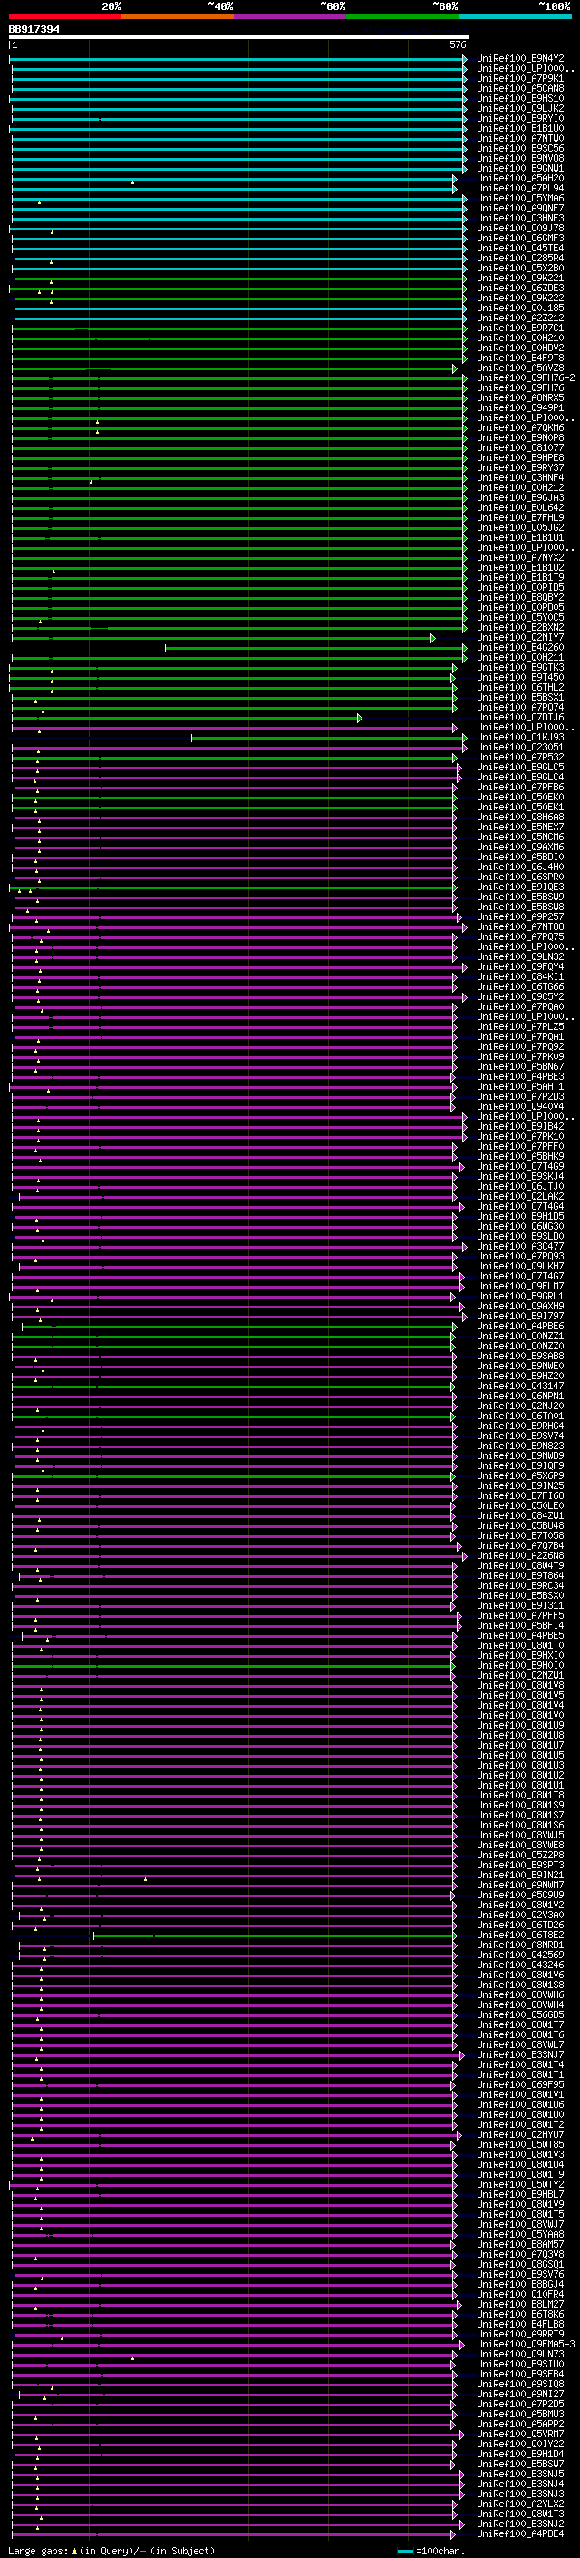
Task: Open hit label UniRef100_B9HS10
Action: (520, 98)
